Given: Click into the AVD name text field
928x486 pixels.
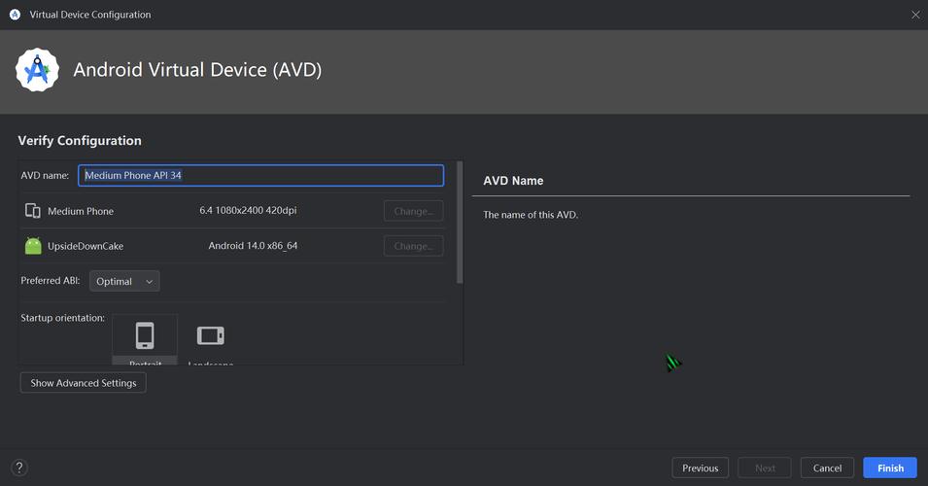Looking at the screenshot, I should pyautogui.click(x=260, y=176).
